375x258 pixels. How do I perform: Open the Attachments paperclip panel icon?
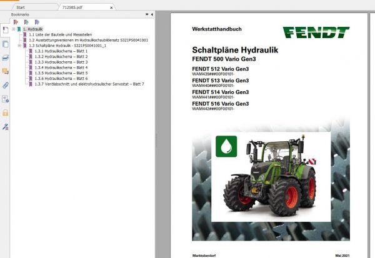[x=5, y=85]
